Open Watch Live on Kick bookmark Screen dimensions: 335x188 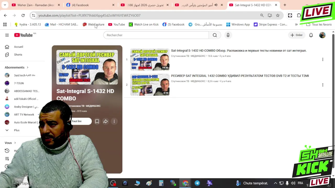pos(144,25)
